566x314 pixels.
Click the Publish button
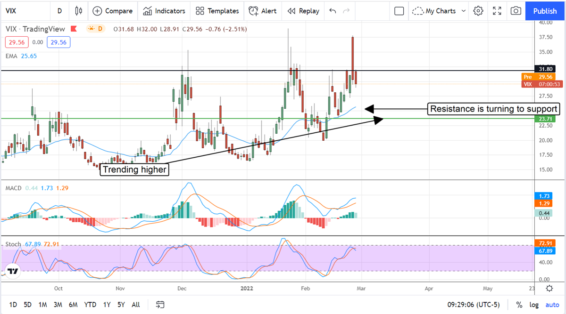click(545, 11)
